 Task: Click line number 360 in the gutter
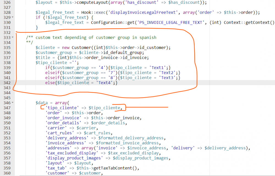(7, 173)
